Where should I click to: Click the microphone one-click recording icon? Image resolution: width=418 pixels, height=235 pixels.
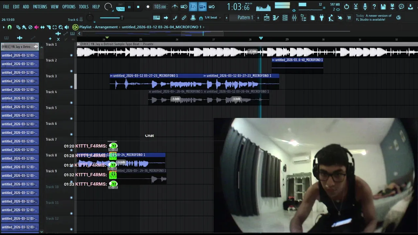tap(365, 7)
